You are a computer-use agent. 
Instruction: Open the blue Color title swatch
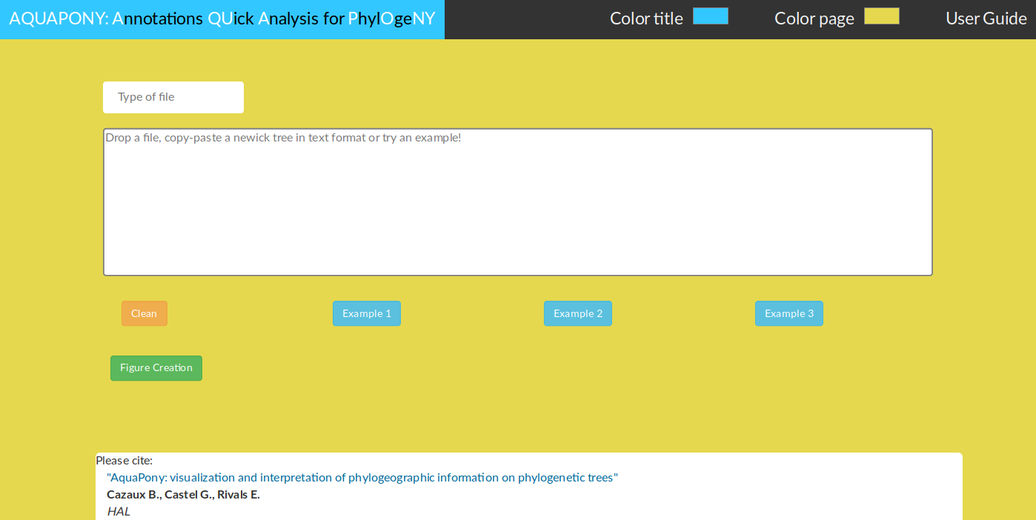point(710,16)
